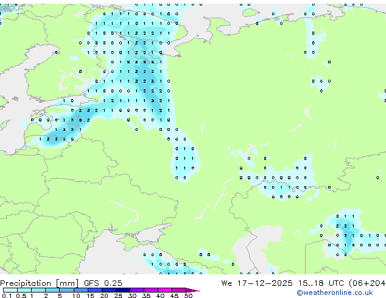The width and height of the screenshot is (386, 298).
Task: Click the legend swatch between 0.5 and 1
Action: [x=24, y=290]
